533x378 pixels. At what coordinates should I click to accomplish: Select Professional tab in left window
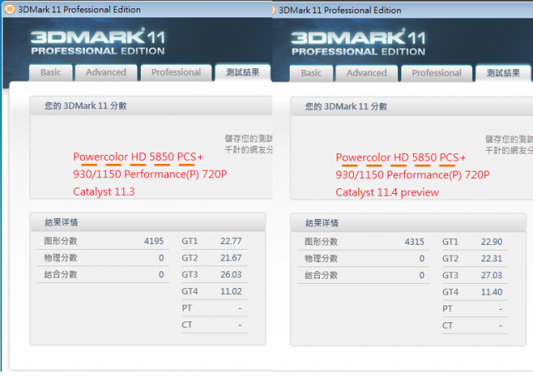pyautogui.click(x=176, y=72)
